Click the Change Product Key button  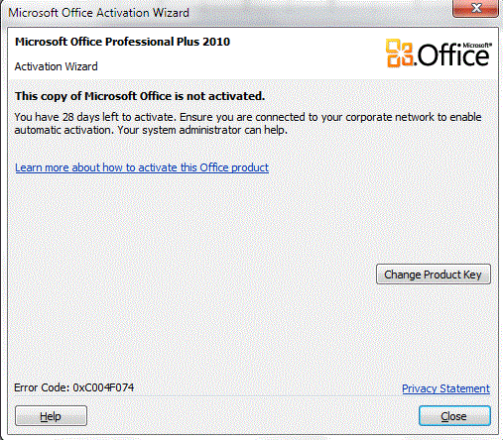click(434, 275)
